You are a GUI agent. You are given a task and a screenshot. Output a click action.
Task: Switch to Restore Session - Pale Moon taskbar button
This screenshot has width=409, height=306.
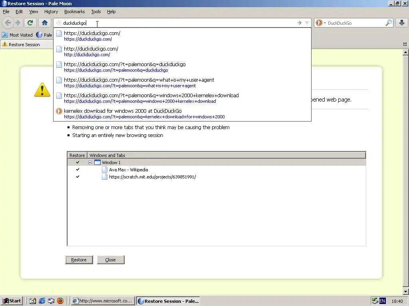[169, 301]
